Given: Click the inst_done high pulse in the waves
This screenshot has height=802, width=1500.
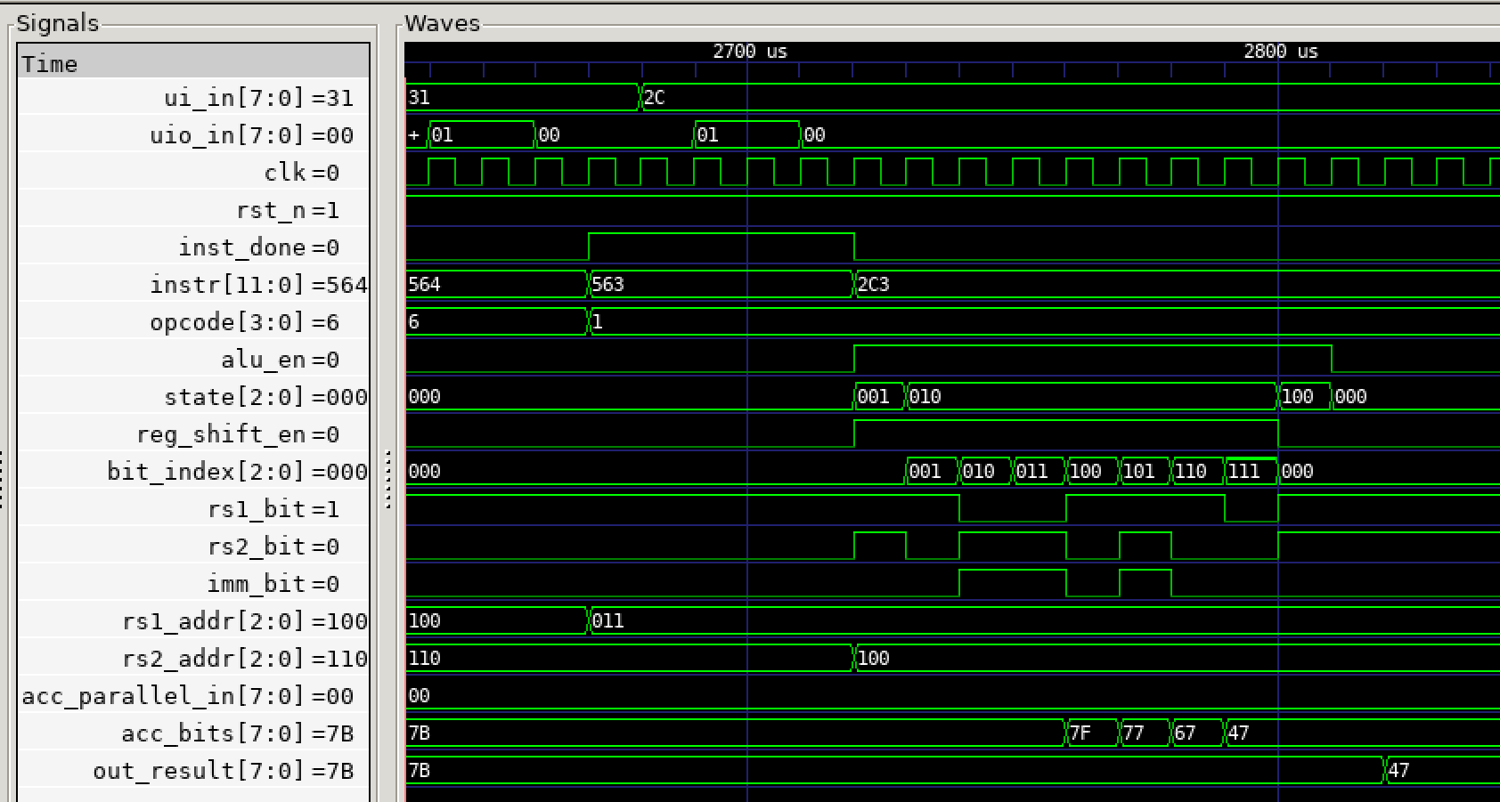Looking at the screenshot, I should point(721,239).
